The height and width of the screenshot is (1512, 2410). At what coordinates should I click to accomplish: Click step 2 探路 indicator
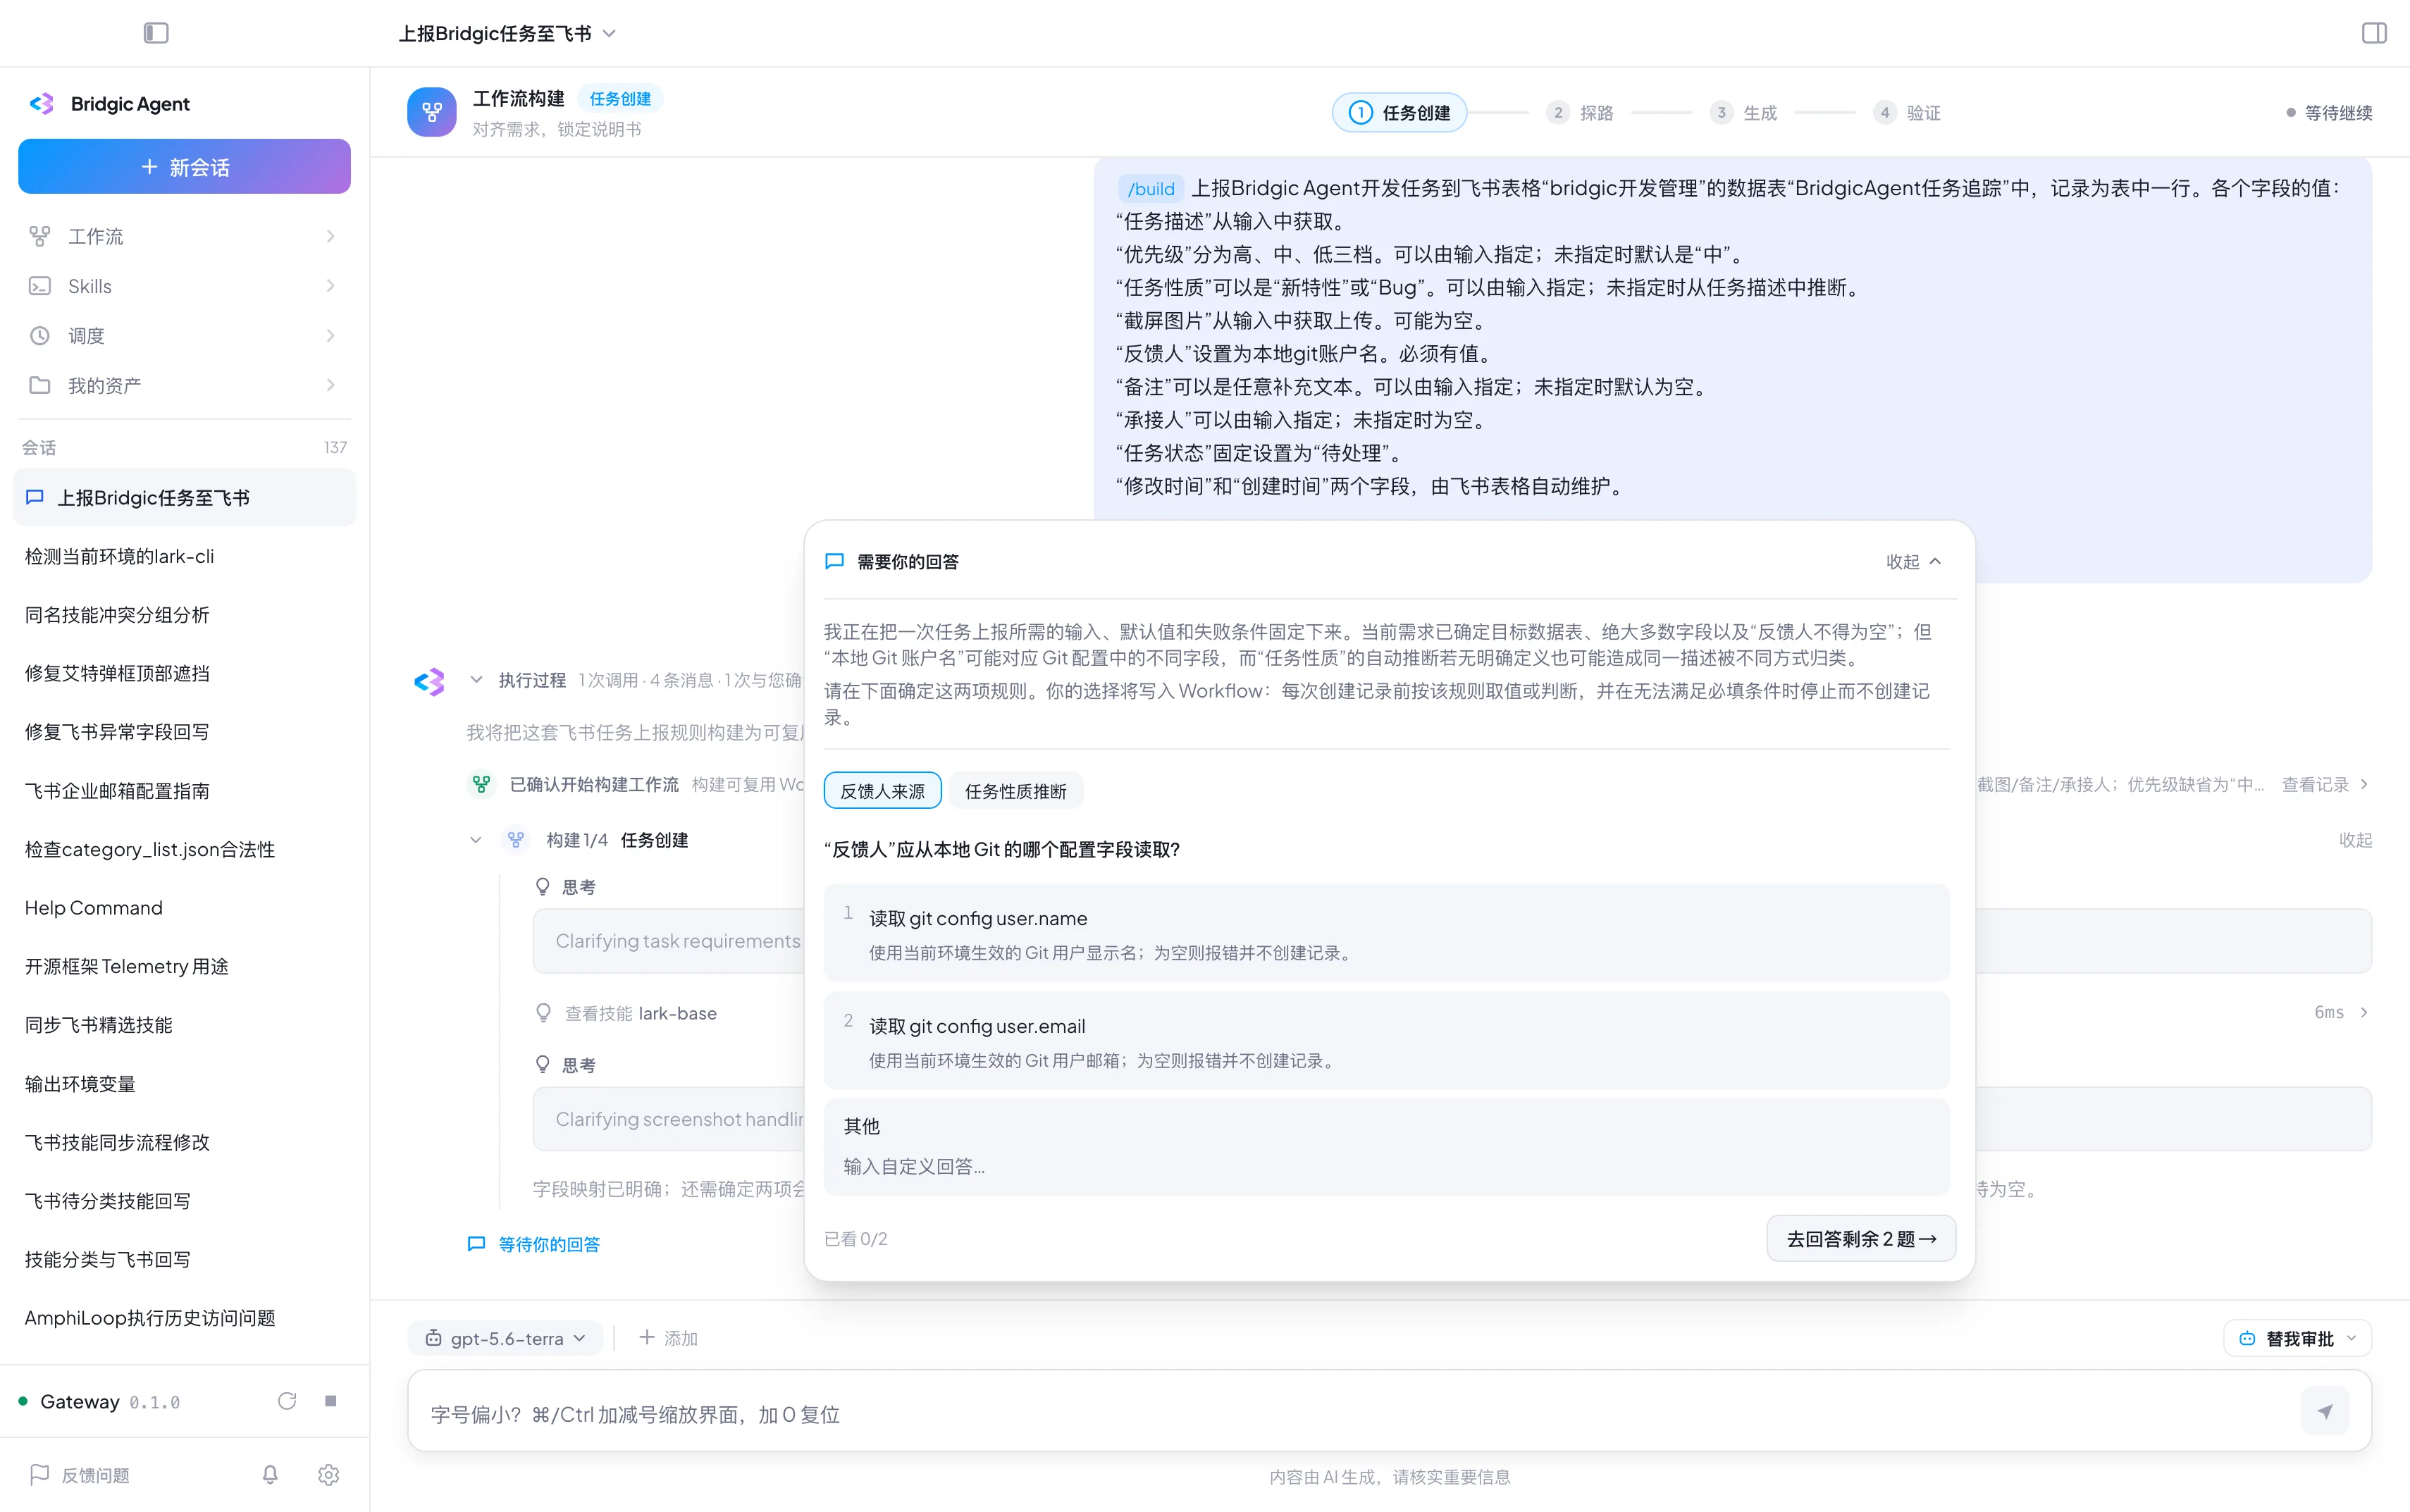point(1579,112)
